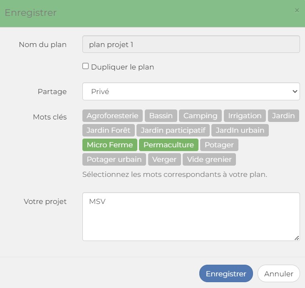This screenshot has height=288, width=305.
Task: Close the Enregistrer dialog with X
Action: click(x=297, y=10)
